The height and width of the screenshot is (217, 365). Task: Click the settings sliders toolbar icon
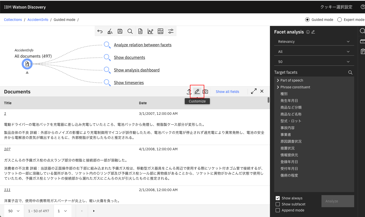[171, 31]
